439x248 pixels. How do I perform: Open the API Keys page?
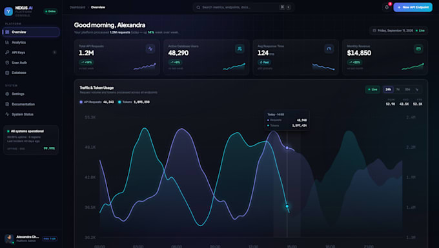click(x=31, y=53)
